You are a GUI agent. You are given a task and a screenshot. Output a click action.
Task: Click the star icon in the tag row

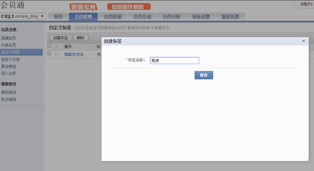pos(57,54)
